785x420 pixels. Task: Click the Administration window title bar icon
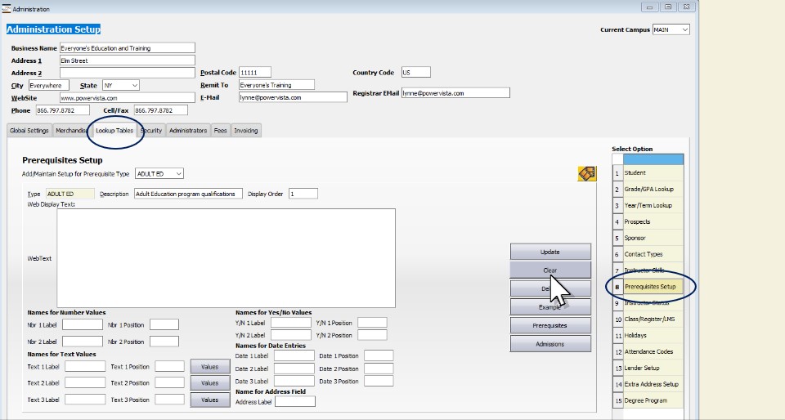click(7, 8)
